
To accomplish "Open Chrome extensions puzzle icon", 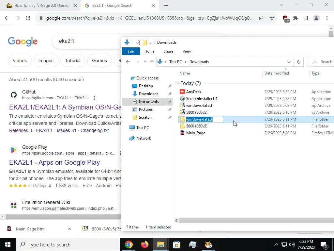I will [296, 18].
